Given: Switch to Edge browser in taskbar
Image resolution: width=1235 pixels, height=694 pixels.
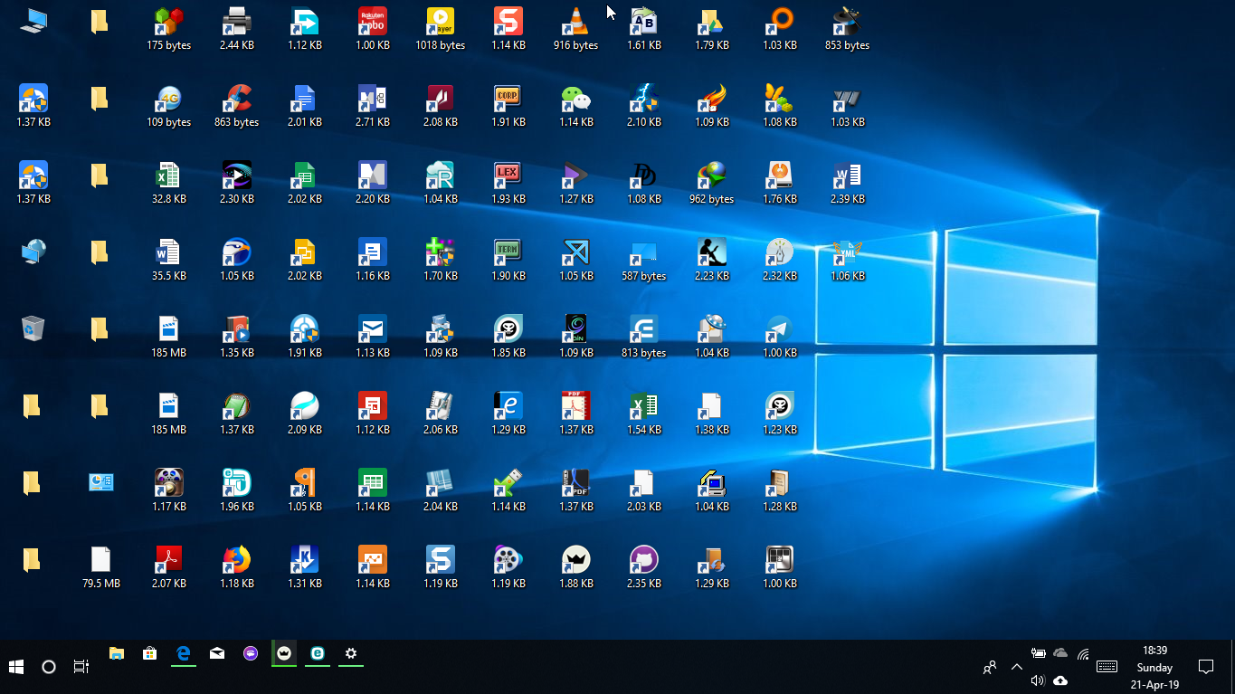Looking at the screenshot, I should point(183,653).
